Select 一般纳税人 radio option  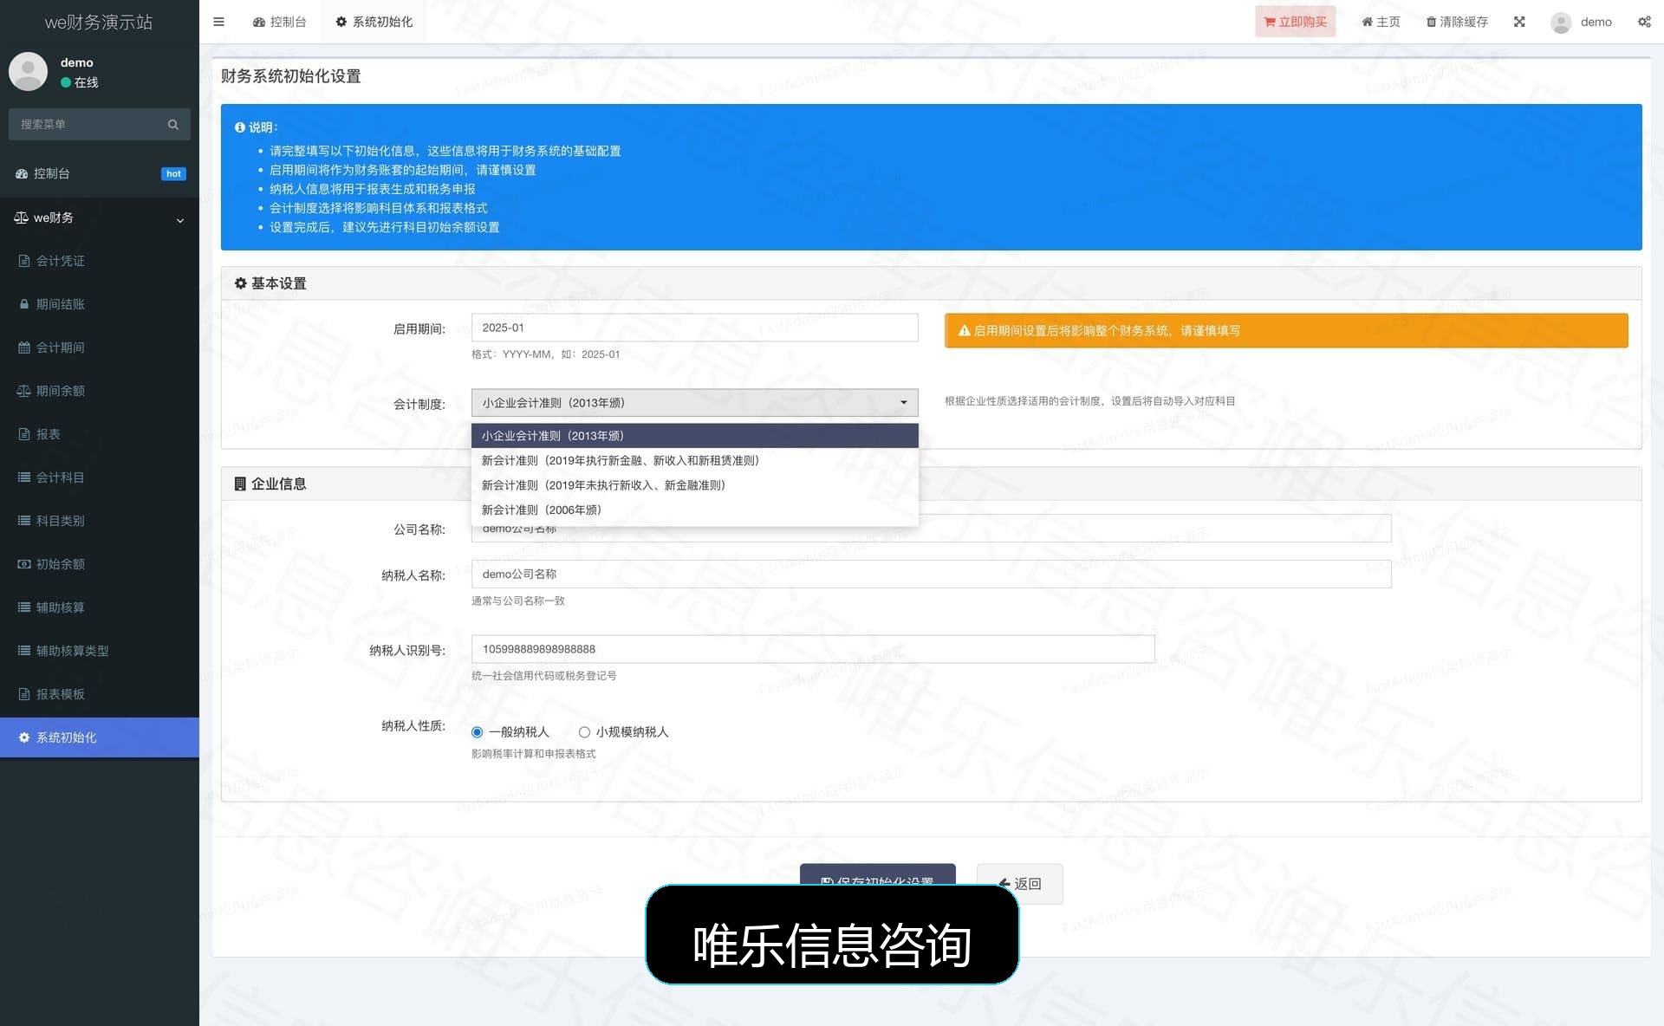pos(477,732)
